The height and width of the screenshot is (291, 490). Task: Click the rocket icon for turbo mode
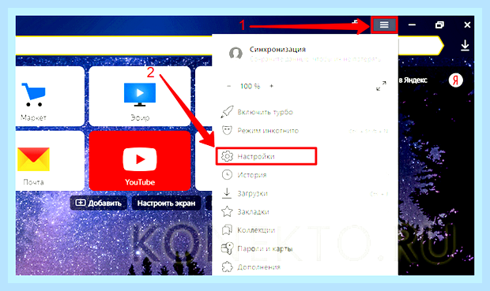pos(227,112)
